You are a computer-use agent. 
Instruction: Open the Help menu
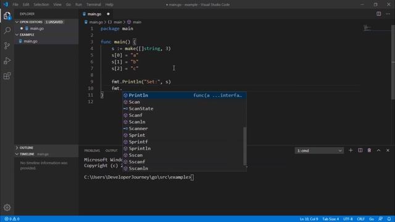pos(109,4)
